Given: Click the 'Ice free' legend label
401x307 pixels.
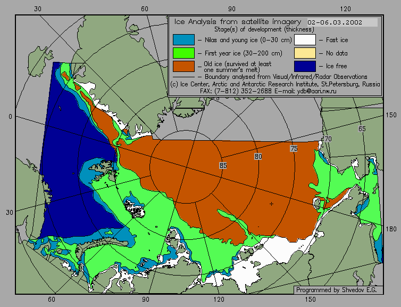Looking at the screenshot, I should click(x=336, y=66).
